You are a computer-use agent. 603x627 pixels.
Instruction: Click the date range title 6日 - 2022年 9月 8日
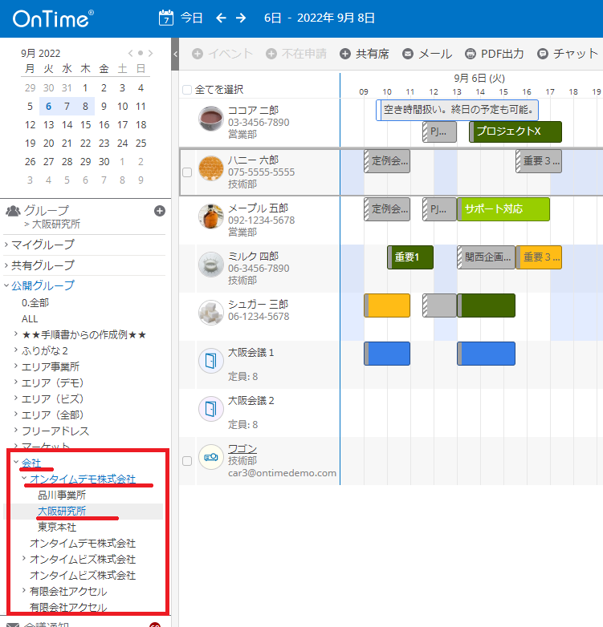319,18
